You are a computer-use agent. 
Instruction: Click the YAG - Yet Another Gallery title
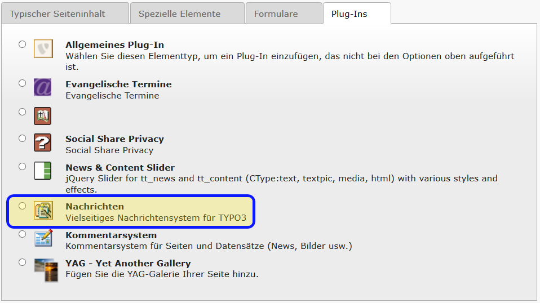(x=128, y=263)
